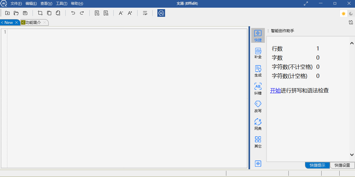The image size is (355, 177).
Task: Click the 开始 spell check link
Action: click(275, 91)
